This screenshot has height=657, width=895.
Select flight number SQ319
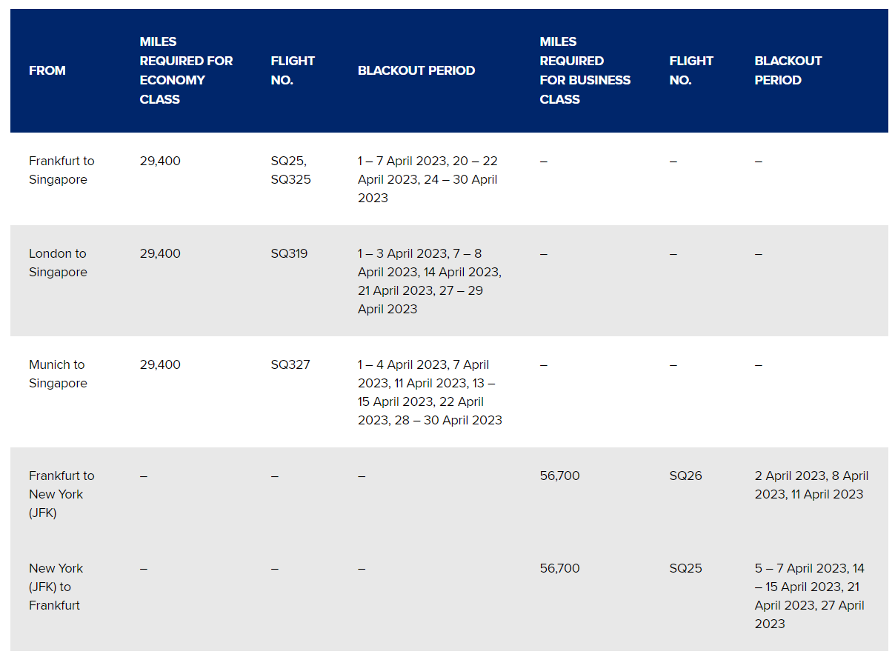click(x=289, y=253)
